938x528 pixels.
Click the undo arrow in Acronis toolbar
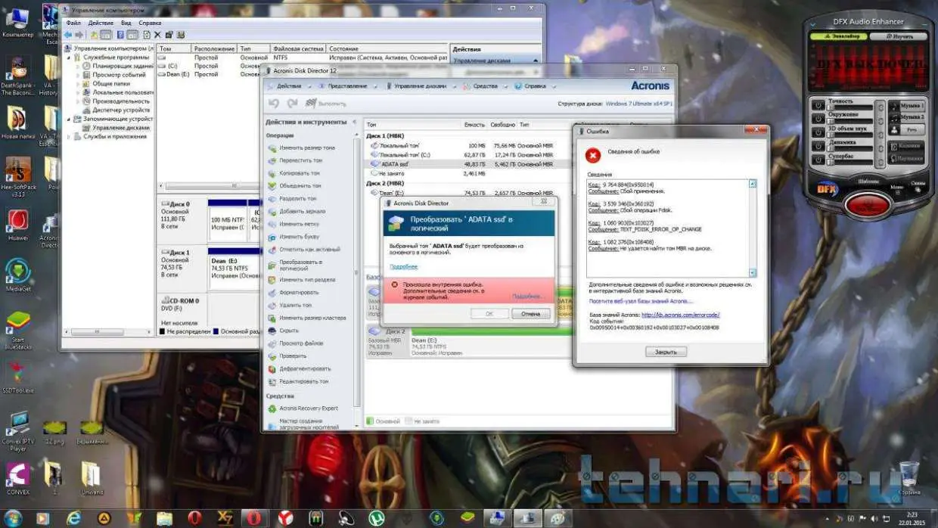click(x=275, y=103)
